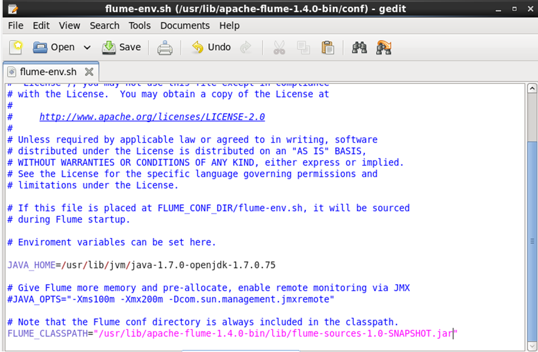538x352 pixels.
Task: Click the Redo arrow icon
Action: [245, 48]
